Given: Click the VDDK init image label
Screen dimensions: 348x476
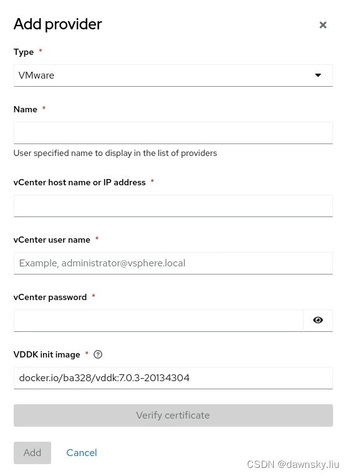Looking at the screenshot, I should [47, 354].
